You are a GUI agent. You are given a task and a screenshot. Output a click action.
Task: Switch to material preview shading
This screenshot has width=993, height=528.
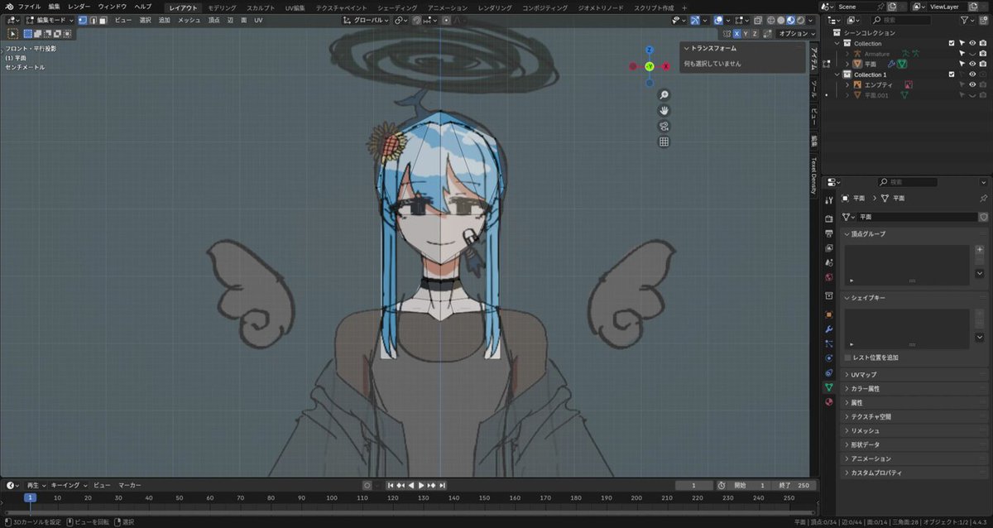790,20
